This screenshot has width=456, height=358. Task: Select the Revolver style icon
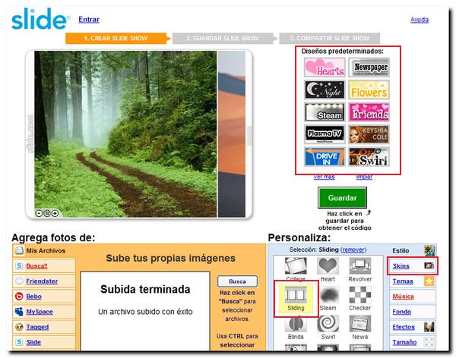[360, 266]
